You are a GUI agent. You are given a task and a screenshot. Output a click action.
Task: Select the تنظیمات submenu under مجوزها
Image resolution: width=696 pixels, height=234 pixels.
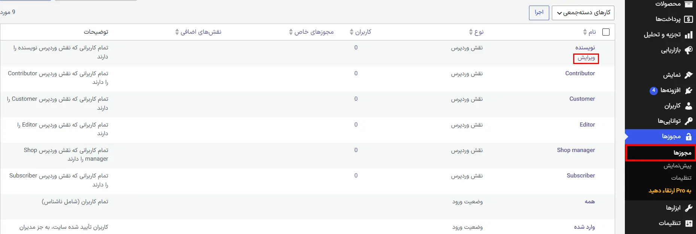pyautogui.click(x=681, y=178)
